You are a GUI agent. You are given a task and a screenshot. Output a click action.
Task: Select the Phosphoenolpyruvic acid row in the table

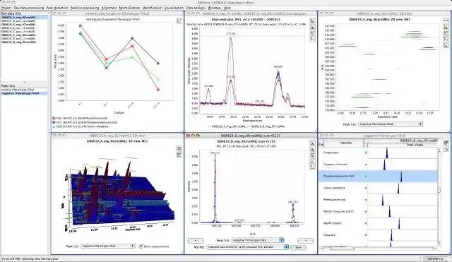[x=378, y=176]
